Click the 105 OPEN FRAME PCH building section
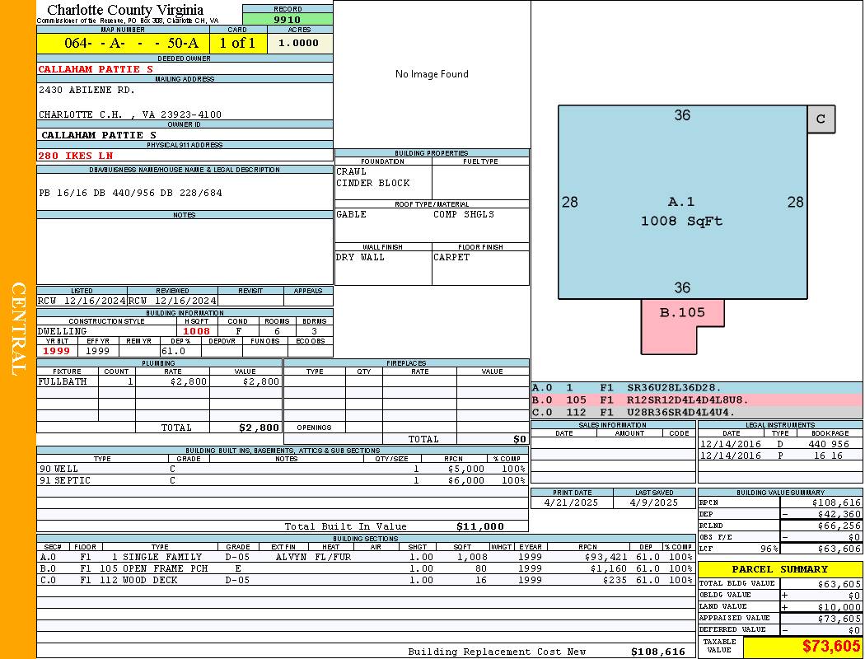 tap(154, 568)
